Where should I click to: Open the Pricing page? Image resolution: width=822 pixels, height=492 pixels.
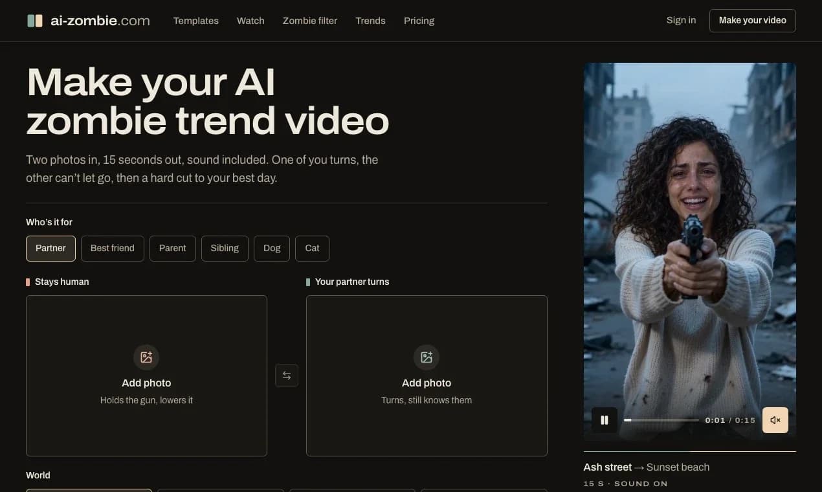click(419, 21)
